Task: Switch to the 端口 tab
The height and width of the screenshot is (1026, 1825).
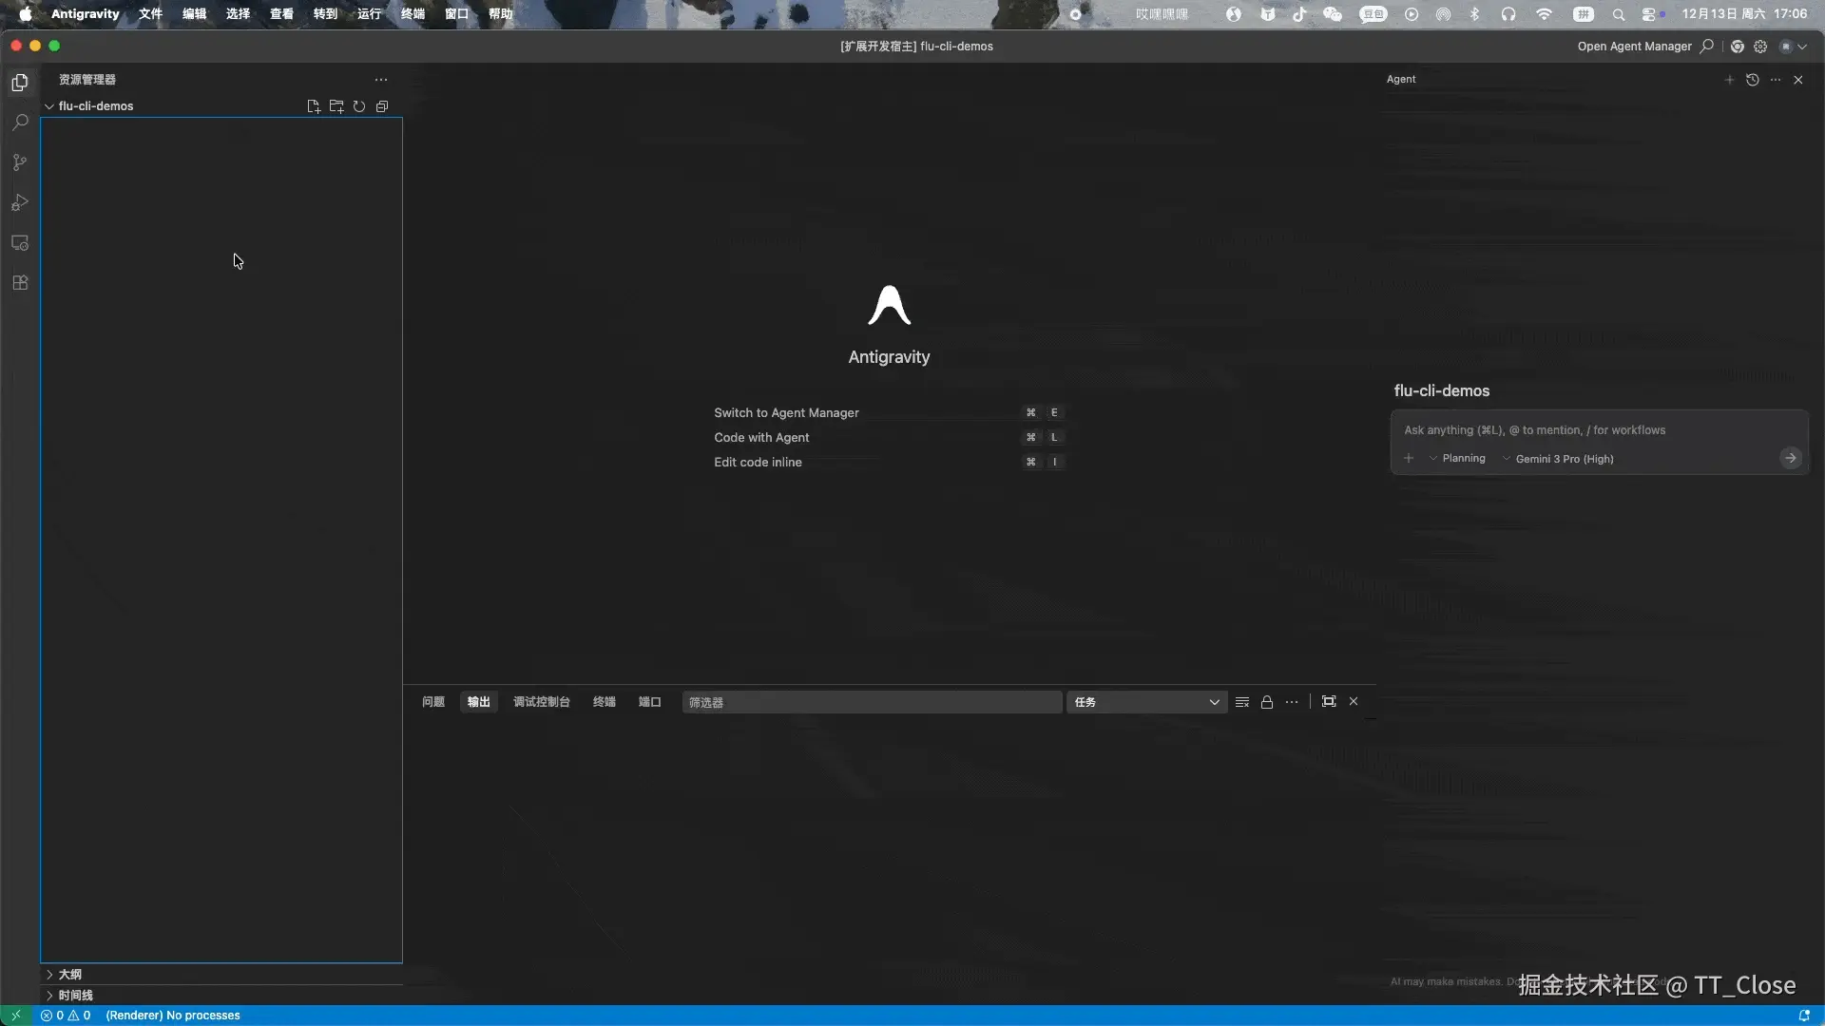Action: click(650, 702)
